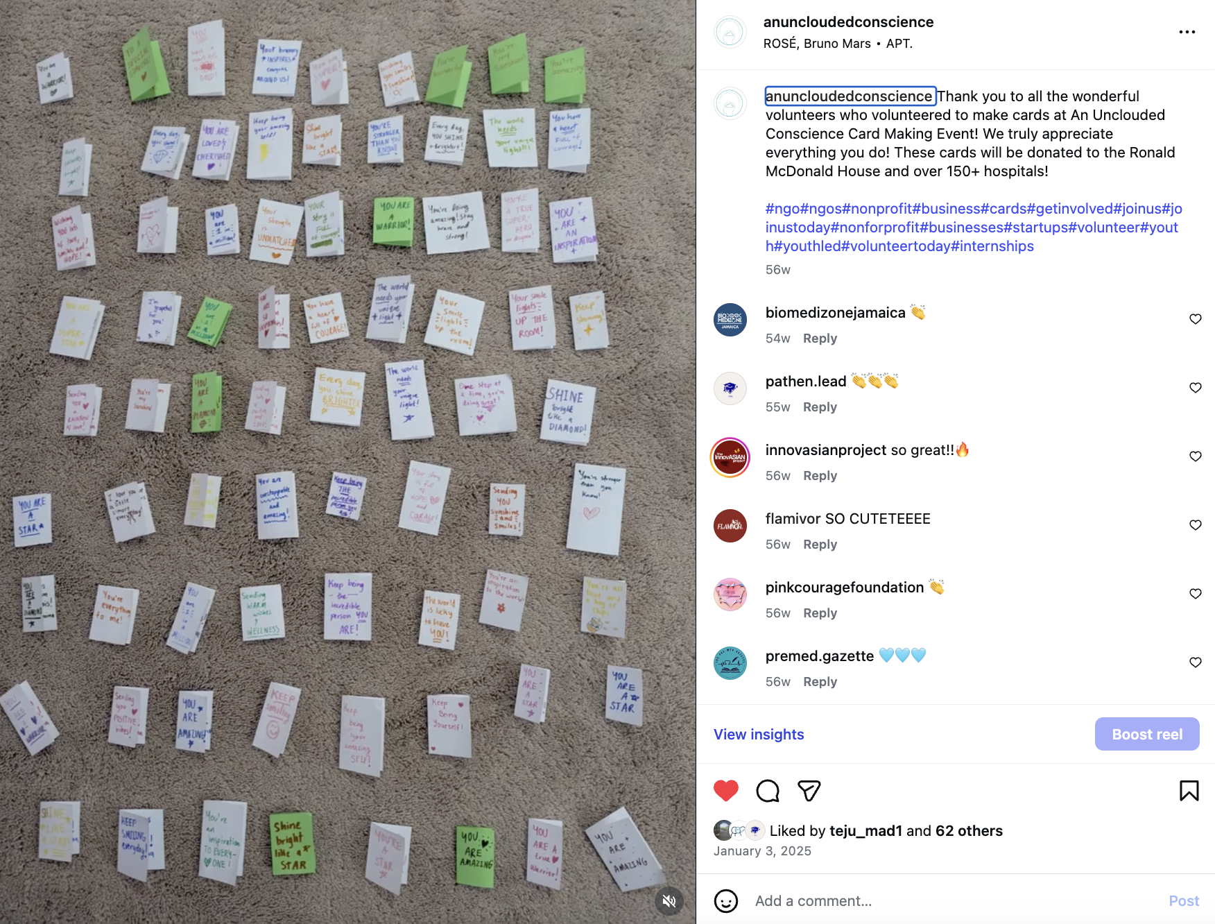Unlike the post with red heart

726,791
